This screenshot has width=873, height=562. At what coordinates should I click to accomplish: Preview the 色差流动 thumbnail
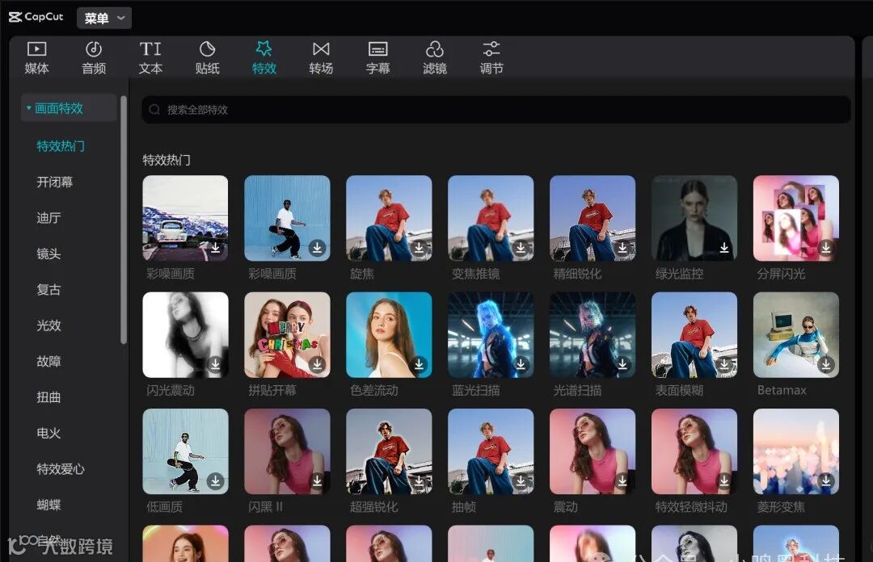(389, 335)
